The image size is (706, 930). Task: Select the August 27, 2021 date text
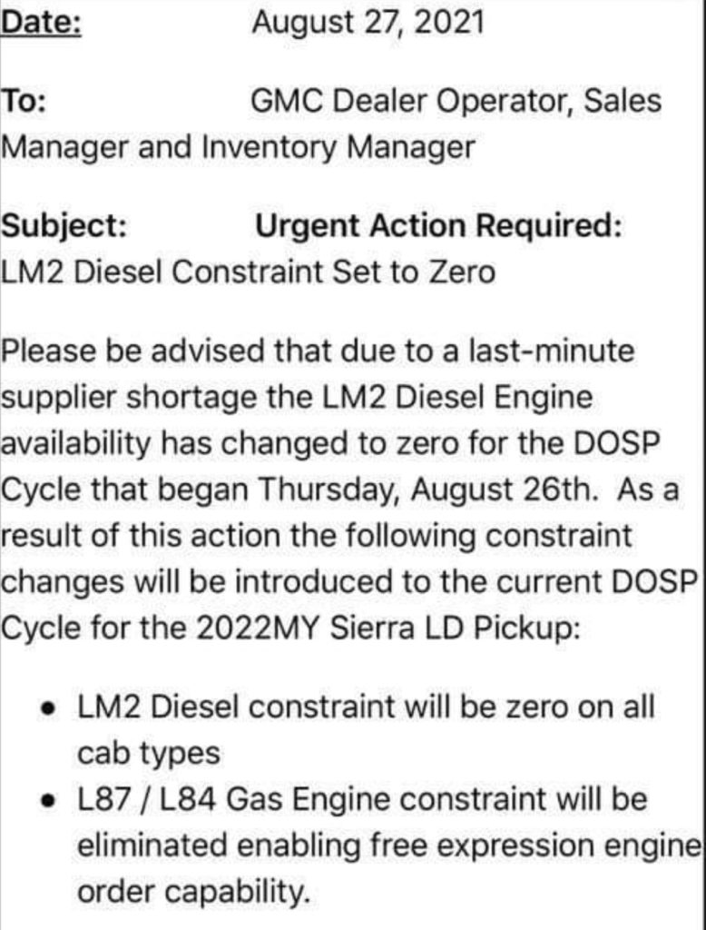(x=368, y=23)
